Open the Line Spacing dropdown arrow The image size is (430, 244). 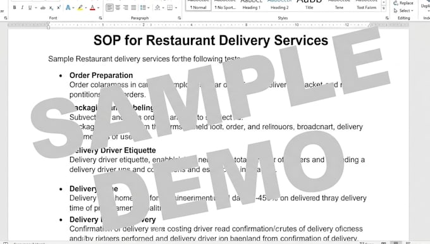click(x=149, y=8)
